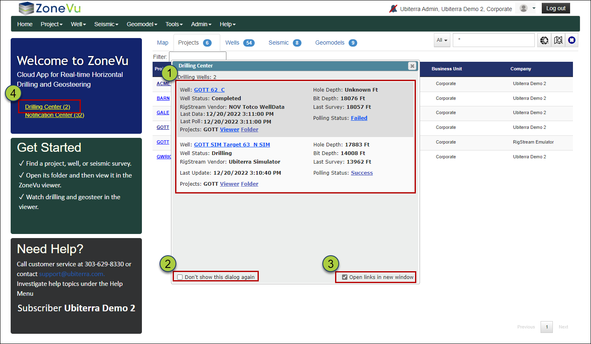This screenshot has height=344, width=591.
Task: Open the Seismic tab with 8 badge
Action: pyautogui.click(x=285, y=43)
